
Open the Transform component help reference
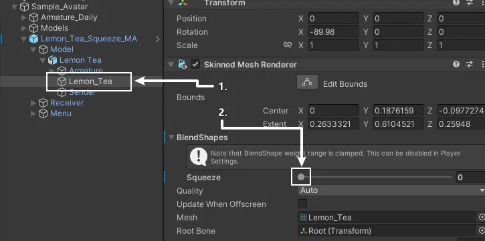click(456, 3)
